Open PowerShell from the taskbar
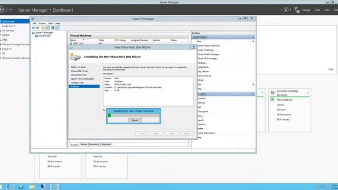The image size is (338, 190). tap(21, 187)
